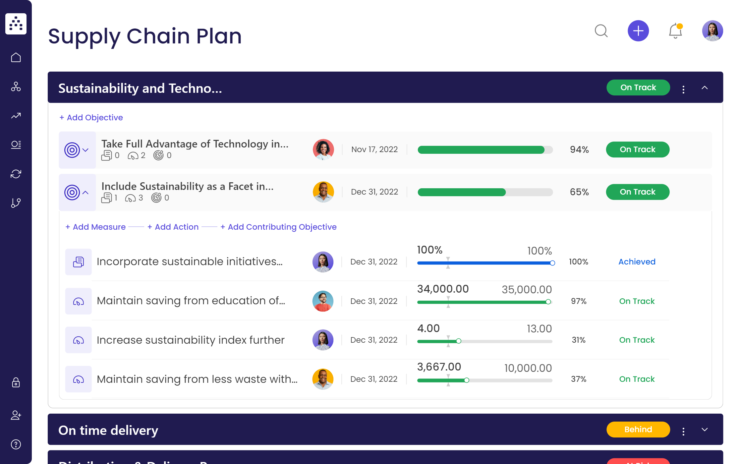Toggle Behind status on On time delivery
The image size is (739, 464).
(x=638, y=429)
